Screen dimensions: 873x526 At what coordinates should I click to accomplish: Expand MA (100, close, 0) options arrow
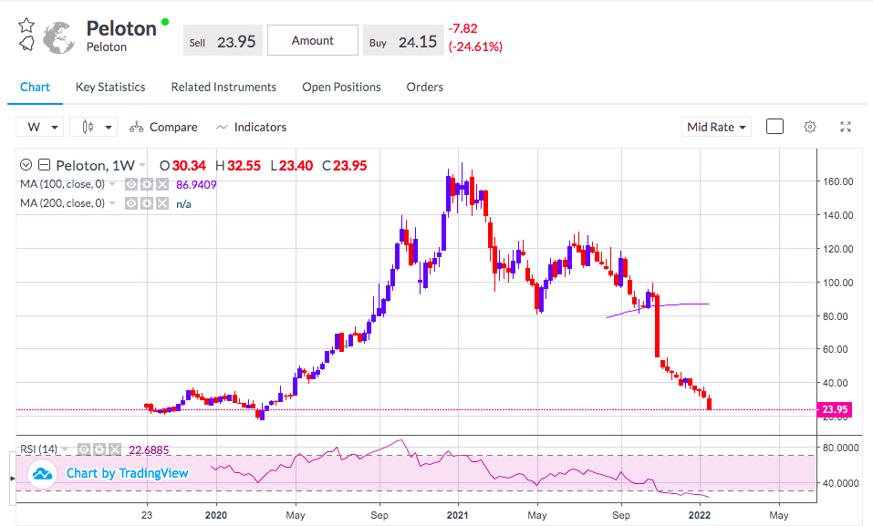tap(112, 184)
